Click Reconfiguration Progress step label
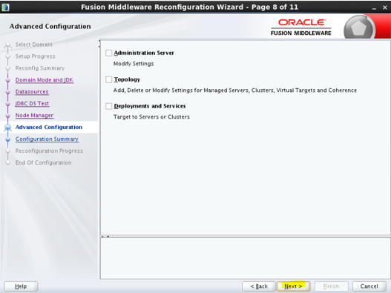The width and height of the screenshot is (391, 293). pos(49,151)
